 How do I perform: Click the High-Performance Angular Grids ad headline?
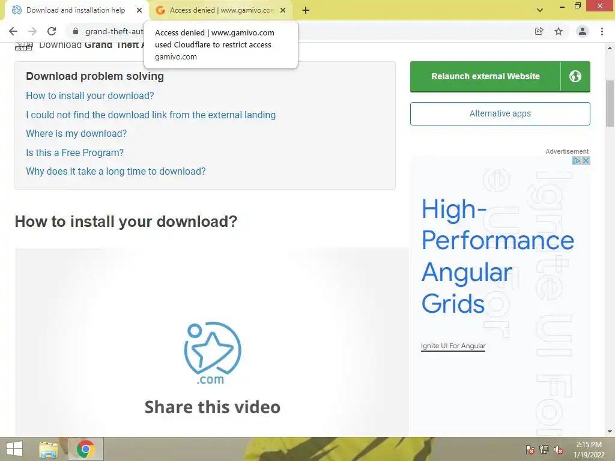click(x=497, y=256)
